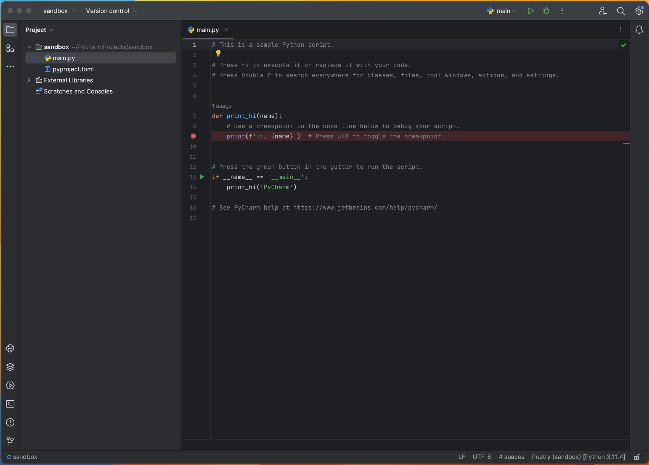Open the Services tool window icon
This screenshot has width=649, height=465.
pos(10,385)
